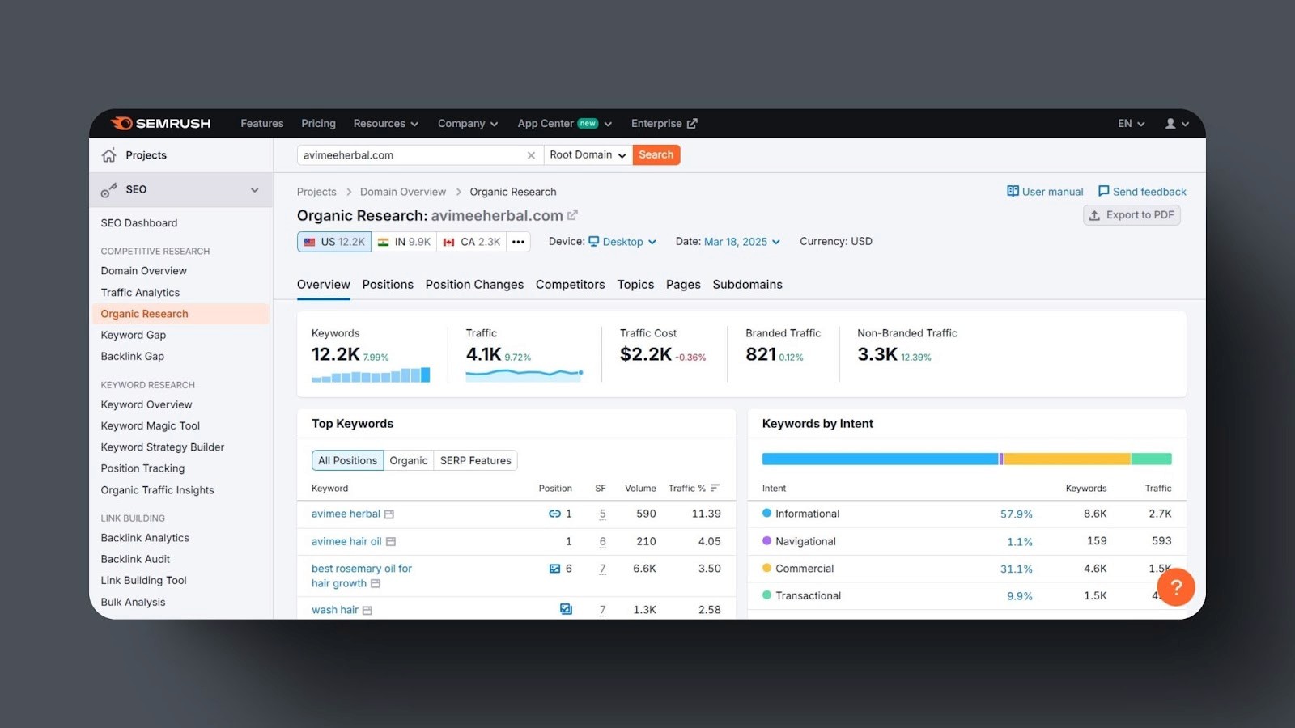Open the EN language dropdown
Screen dimensions: 1295x728
pos(1132,124)
